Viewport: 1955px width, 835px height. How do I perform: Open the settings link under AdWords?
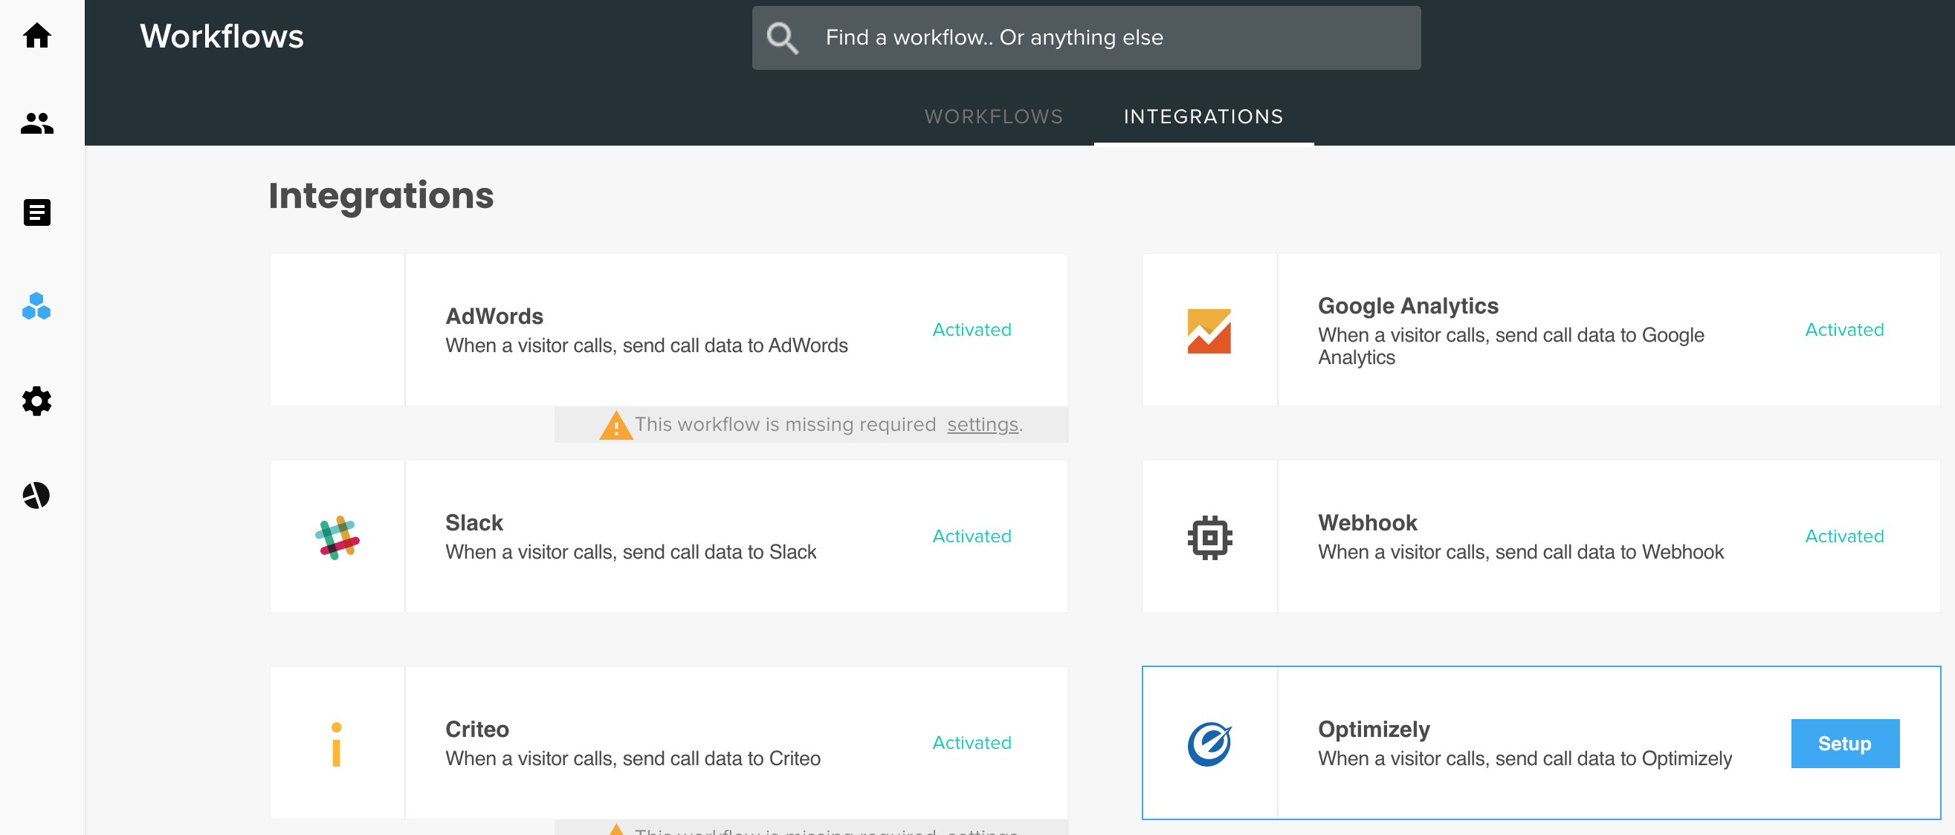pos(982,424)
